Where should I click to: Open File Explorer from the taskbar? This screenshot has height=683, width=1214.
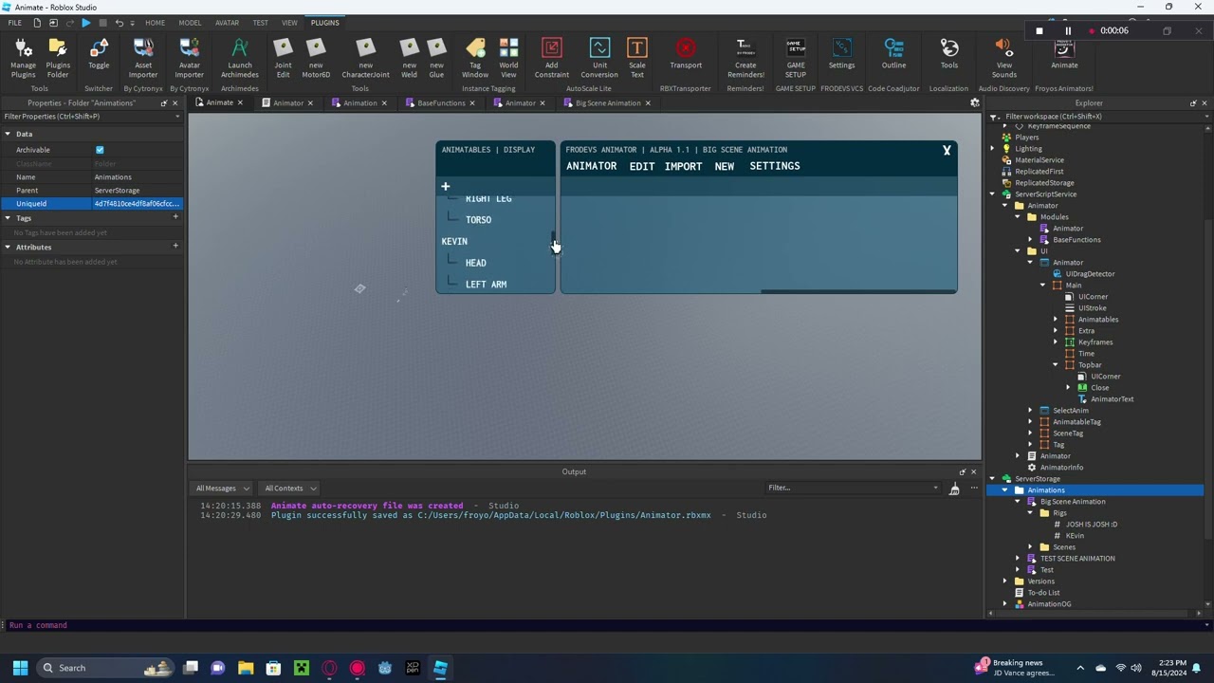point(246,668)
